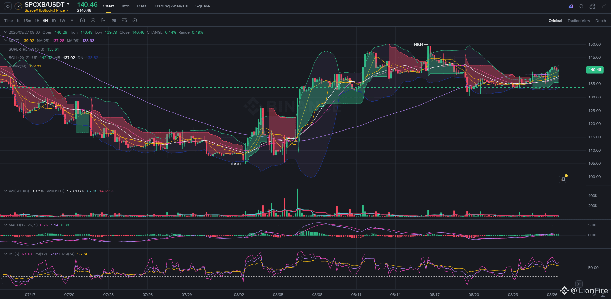Select the Time line chart mode
The height and width of the screenshot is (299, 611).
click(8, 21)
